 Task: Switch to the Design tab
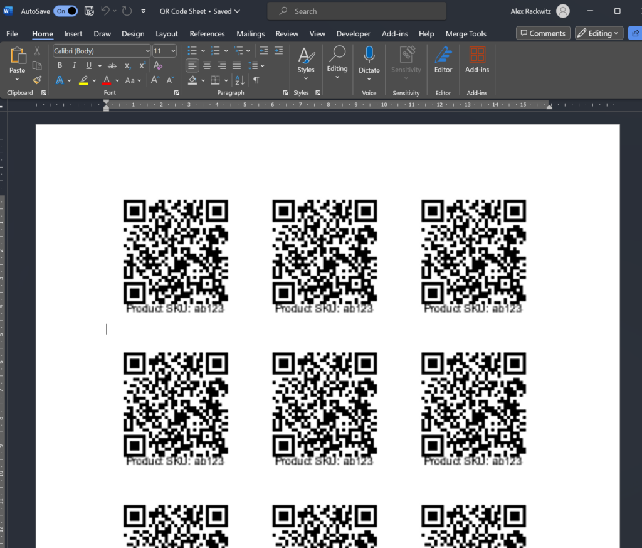133,34
